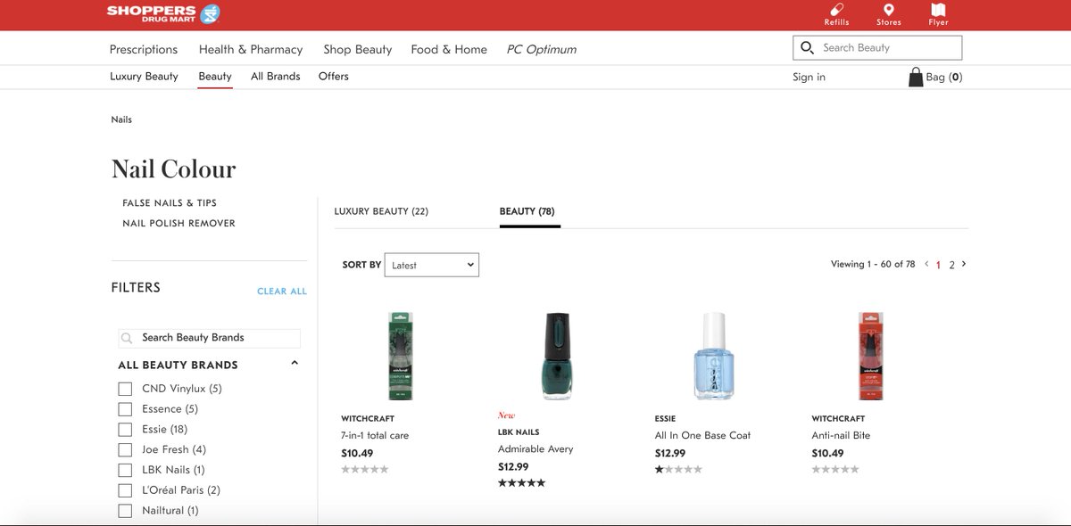Select page 1 in pagination
The height and width of the screenshot is (526, 1071).
click(939, 265)
